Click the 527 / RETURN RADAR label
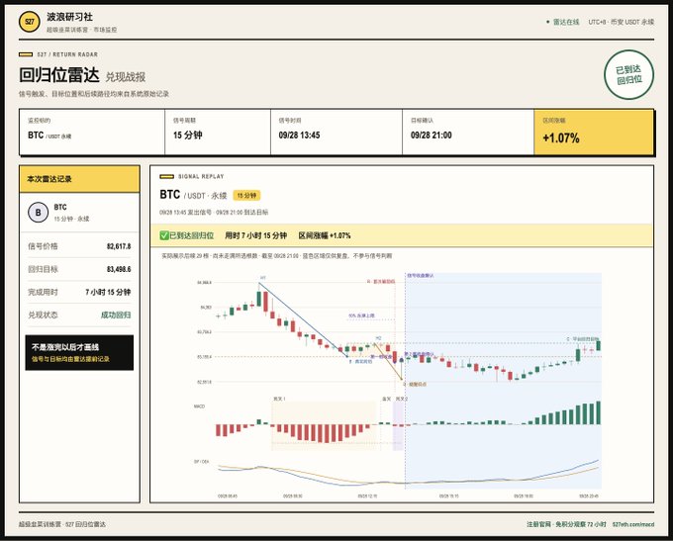This screenshot has width=673, height=541. pos(67,54)
